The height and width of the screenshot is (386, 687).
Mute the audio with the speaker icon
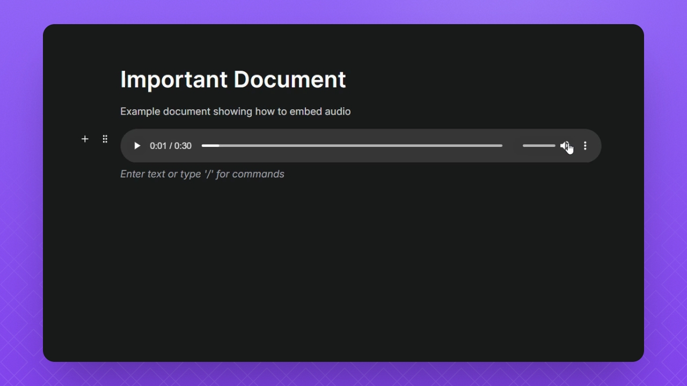tap(565, 146)
